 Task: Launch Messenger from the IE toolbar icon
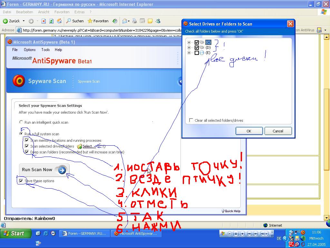[x=158, y=21]
